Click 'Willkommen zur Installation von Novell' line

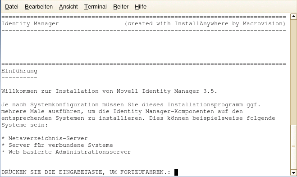coord(109,91)
